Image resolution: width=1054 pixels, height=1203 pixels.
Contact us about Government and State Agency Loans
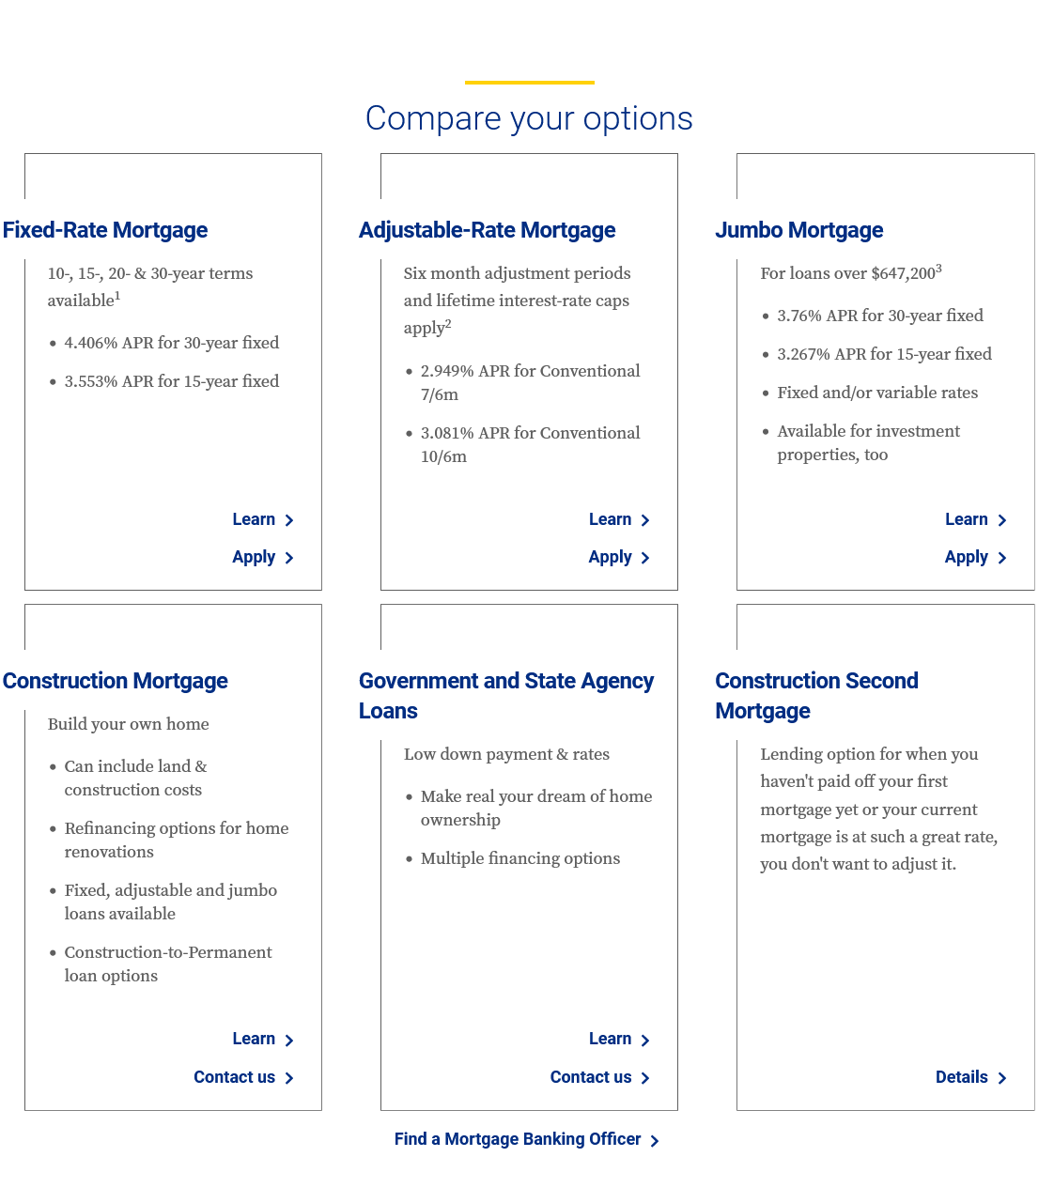pyautogui.click(x=590, y=1077)
